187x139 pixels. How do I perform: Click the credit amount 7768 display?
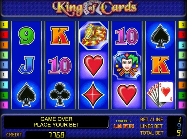click(46, 135)
